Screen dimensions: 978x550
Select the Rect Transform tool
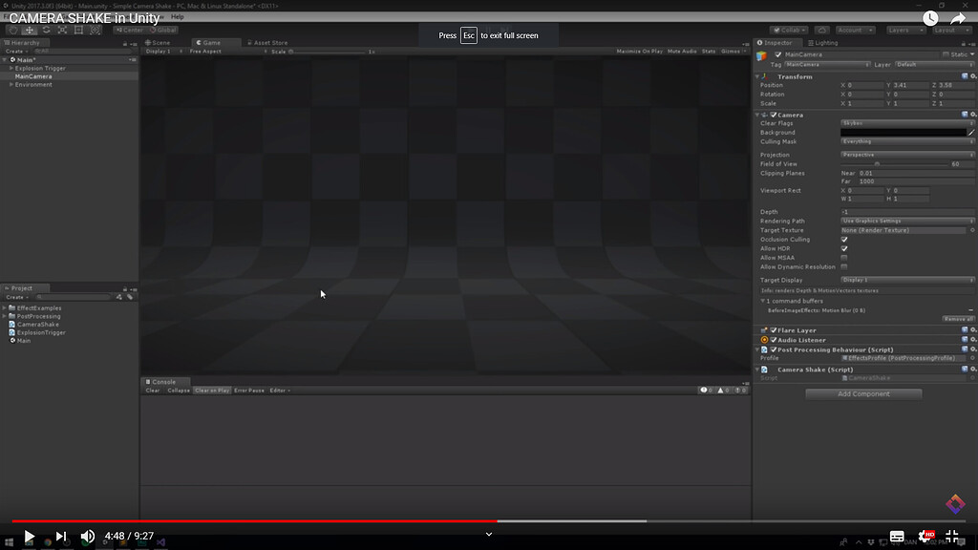pyautogui.click(x=78, y=32)
